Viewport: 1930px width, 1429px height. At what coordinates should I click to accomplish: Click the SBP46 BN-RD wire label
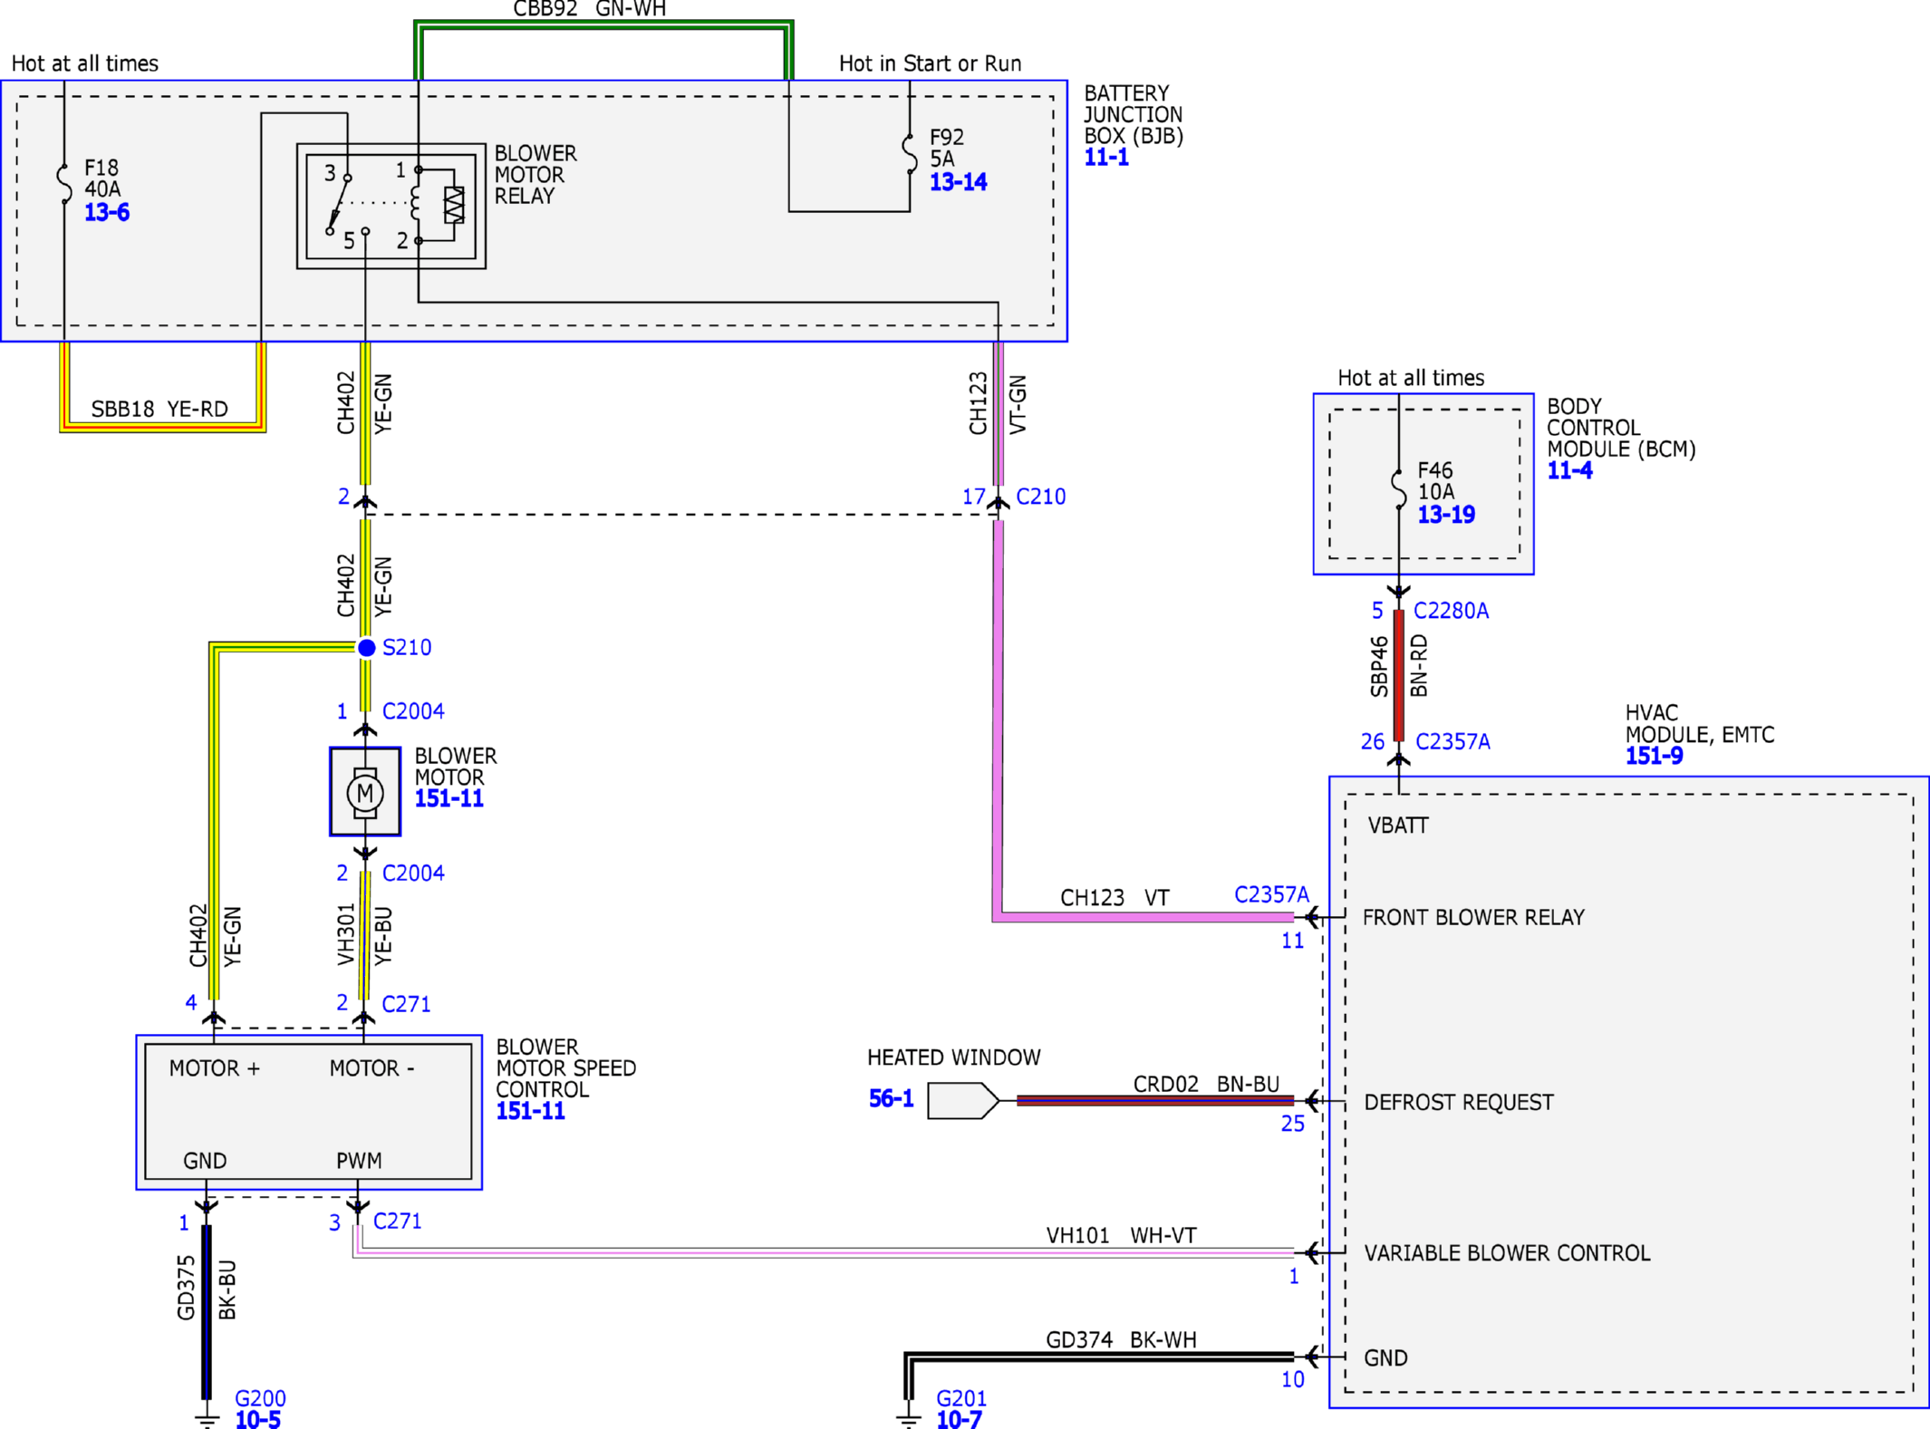[1399, 666]
